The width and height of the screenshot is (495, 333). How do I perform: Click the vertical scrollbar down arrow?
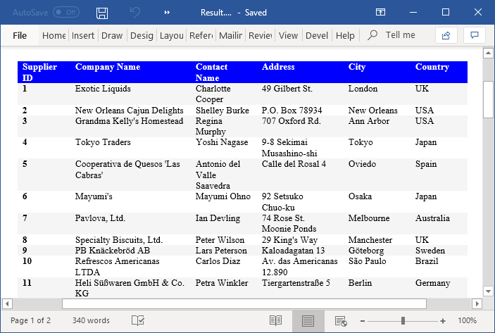point(488,291)
